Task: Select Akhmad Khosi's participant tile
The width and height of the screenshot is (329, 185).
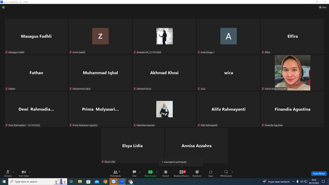Action: (164, 73)
